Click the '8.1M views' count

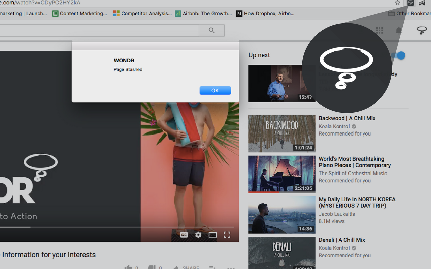point(332,221)
